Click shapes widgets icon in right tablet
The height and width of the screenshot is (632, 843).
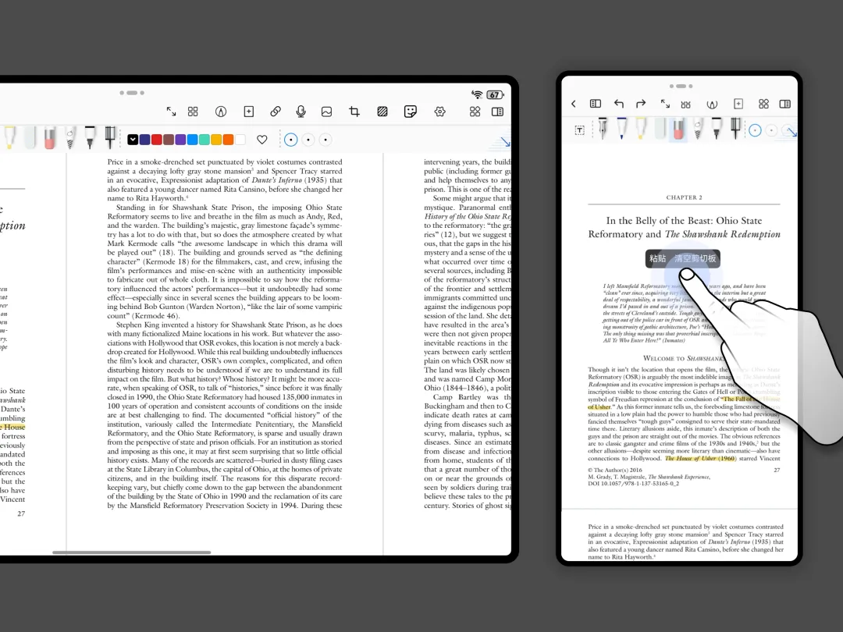(x=763, y=104)
